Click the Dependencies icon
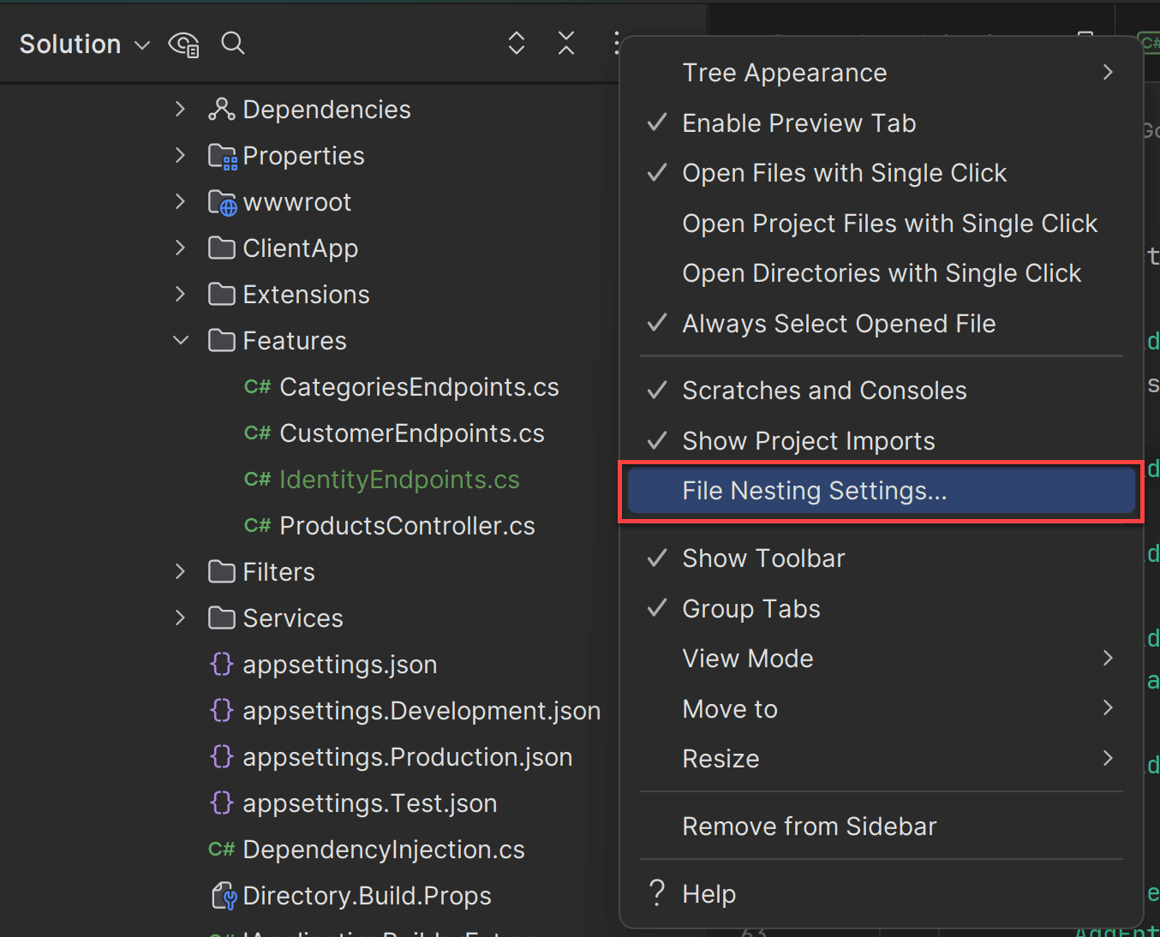 coord(222,109)
